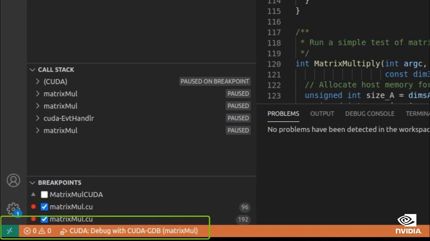The height and width of the screenshot is (241, 430).
Task: Click red breakpoint dot for line 96
Action: click(x=33, y=207)
